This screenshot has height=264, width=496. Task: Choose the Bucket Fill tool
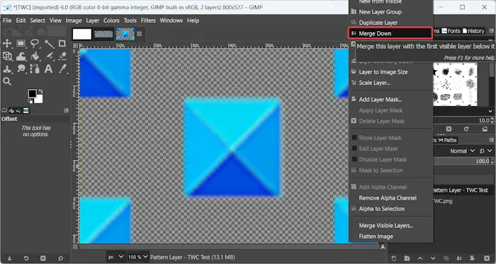pyautogui.click(x=35, y=56)
